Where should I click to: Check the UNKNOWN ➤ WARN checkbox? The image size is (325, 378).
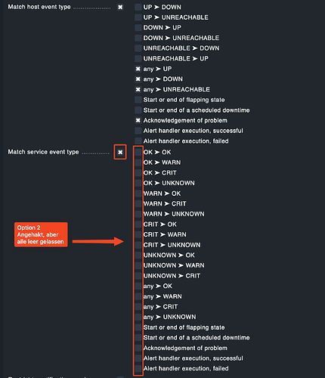(138, 265)
